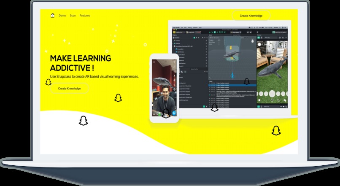
Task: Tap the timer icon on phone screen
Action: pyautogui.click(x=174, y=89)
